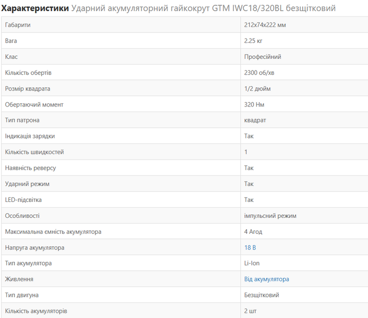
Task: Click the 'LED-підсвітка' label
Action: 23,200
